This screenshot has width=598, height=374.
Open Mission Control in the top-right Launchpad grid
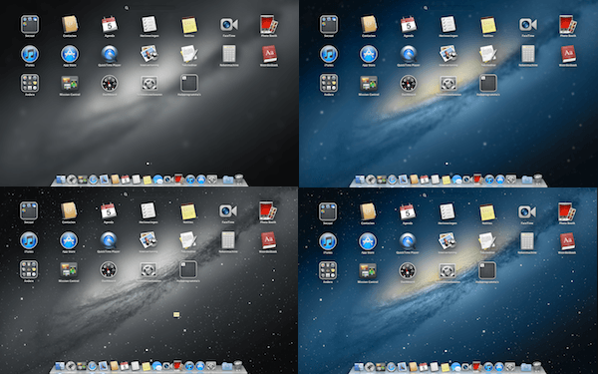coord(369,83)
